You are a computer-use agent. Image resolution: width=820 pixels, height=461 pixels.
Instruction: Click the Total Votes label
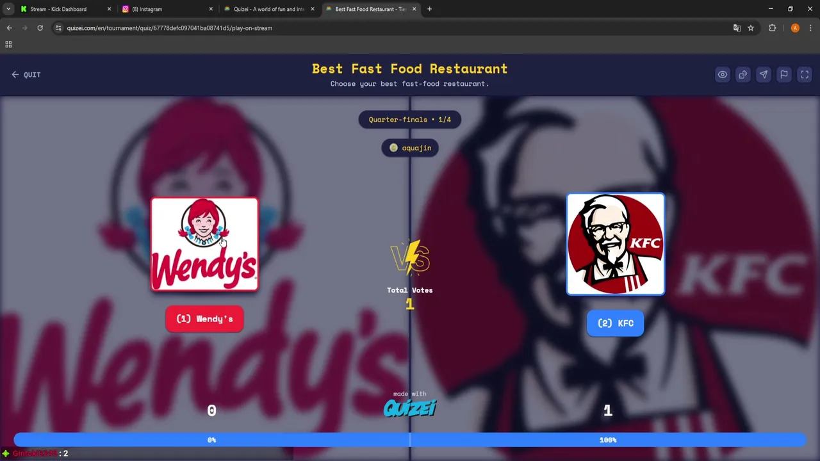pyautogui.click(x=410, y=290)
